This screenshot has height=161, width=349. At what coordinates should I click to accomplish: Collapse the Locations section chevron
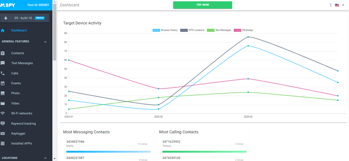click(45, 158)
